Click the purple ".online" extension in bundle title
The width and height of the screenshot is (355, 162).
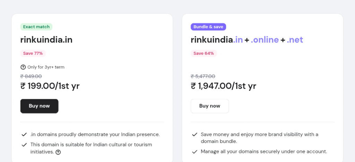[x=265, y=40]
